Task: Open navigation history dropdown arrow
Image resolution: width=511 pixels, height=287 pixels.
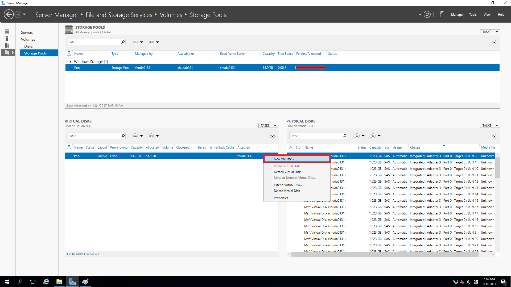Action: tap(24, 14)
